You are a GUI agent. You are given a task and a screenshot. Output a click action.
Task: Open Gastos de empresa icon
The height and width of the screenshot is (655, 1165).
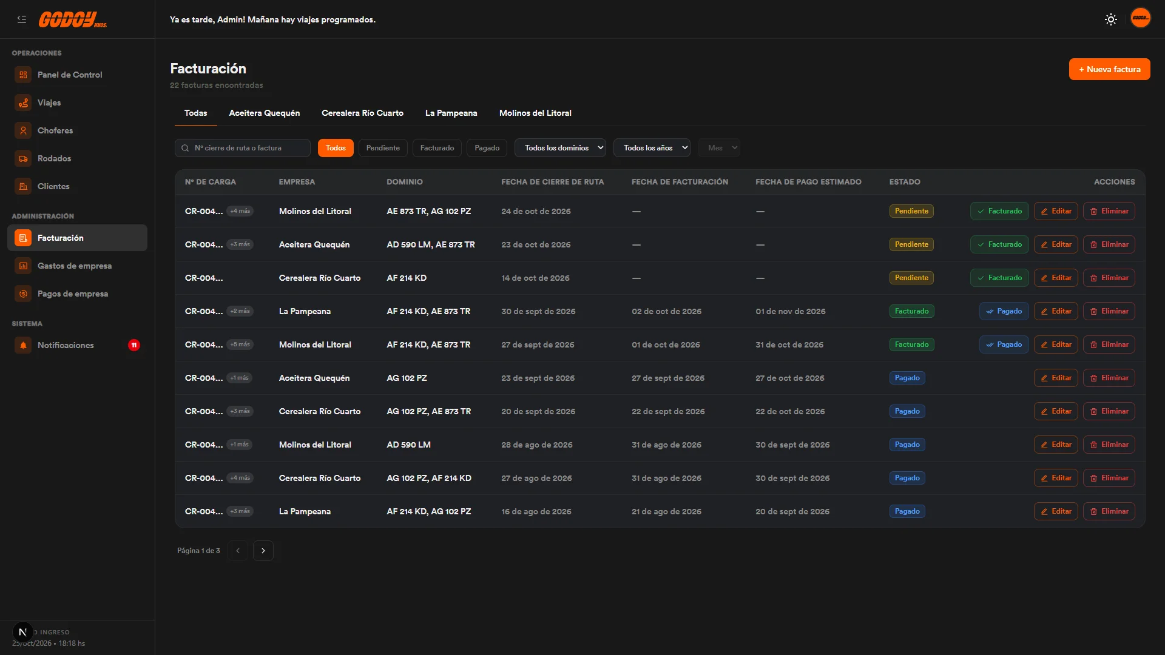23,266
